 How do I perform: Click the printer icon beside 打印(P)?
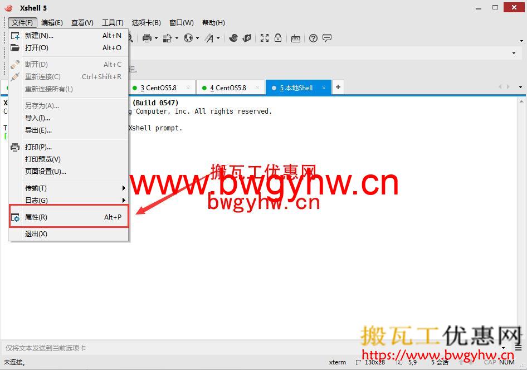tap(15, 147)
